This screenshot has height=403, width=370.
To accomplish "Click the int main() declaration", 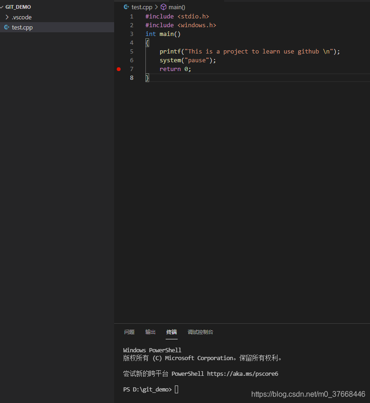I will pyautogui.click(x=163, y=34).
